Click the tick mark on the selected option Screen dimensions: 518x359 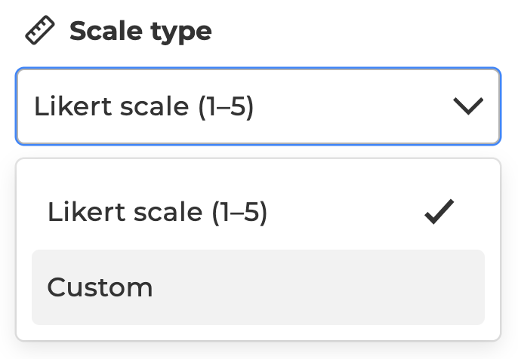tap(439, 212)
